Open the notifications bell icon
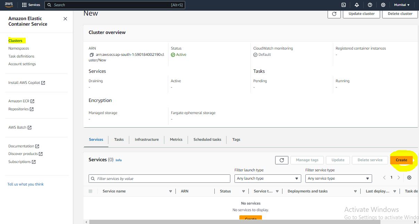Viewport: 419px width, 224px height. pos(357,5)
